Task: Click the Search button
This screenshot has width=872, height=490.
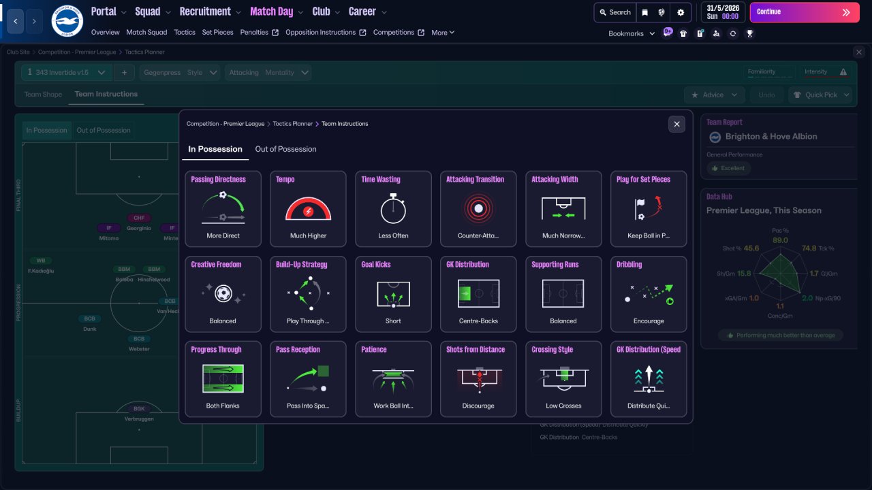Action: 614,12
